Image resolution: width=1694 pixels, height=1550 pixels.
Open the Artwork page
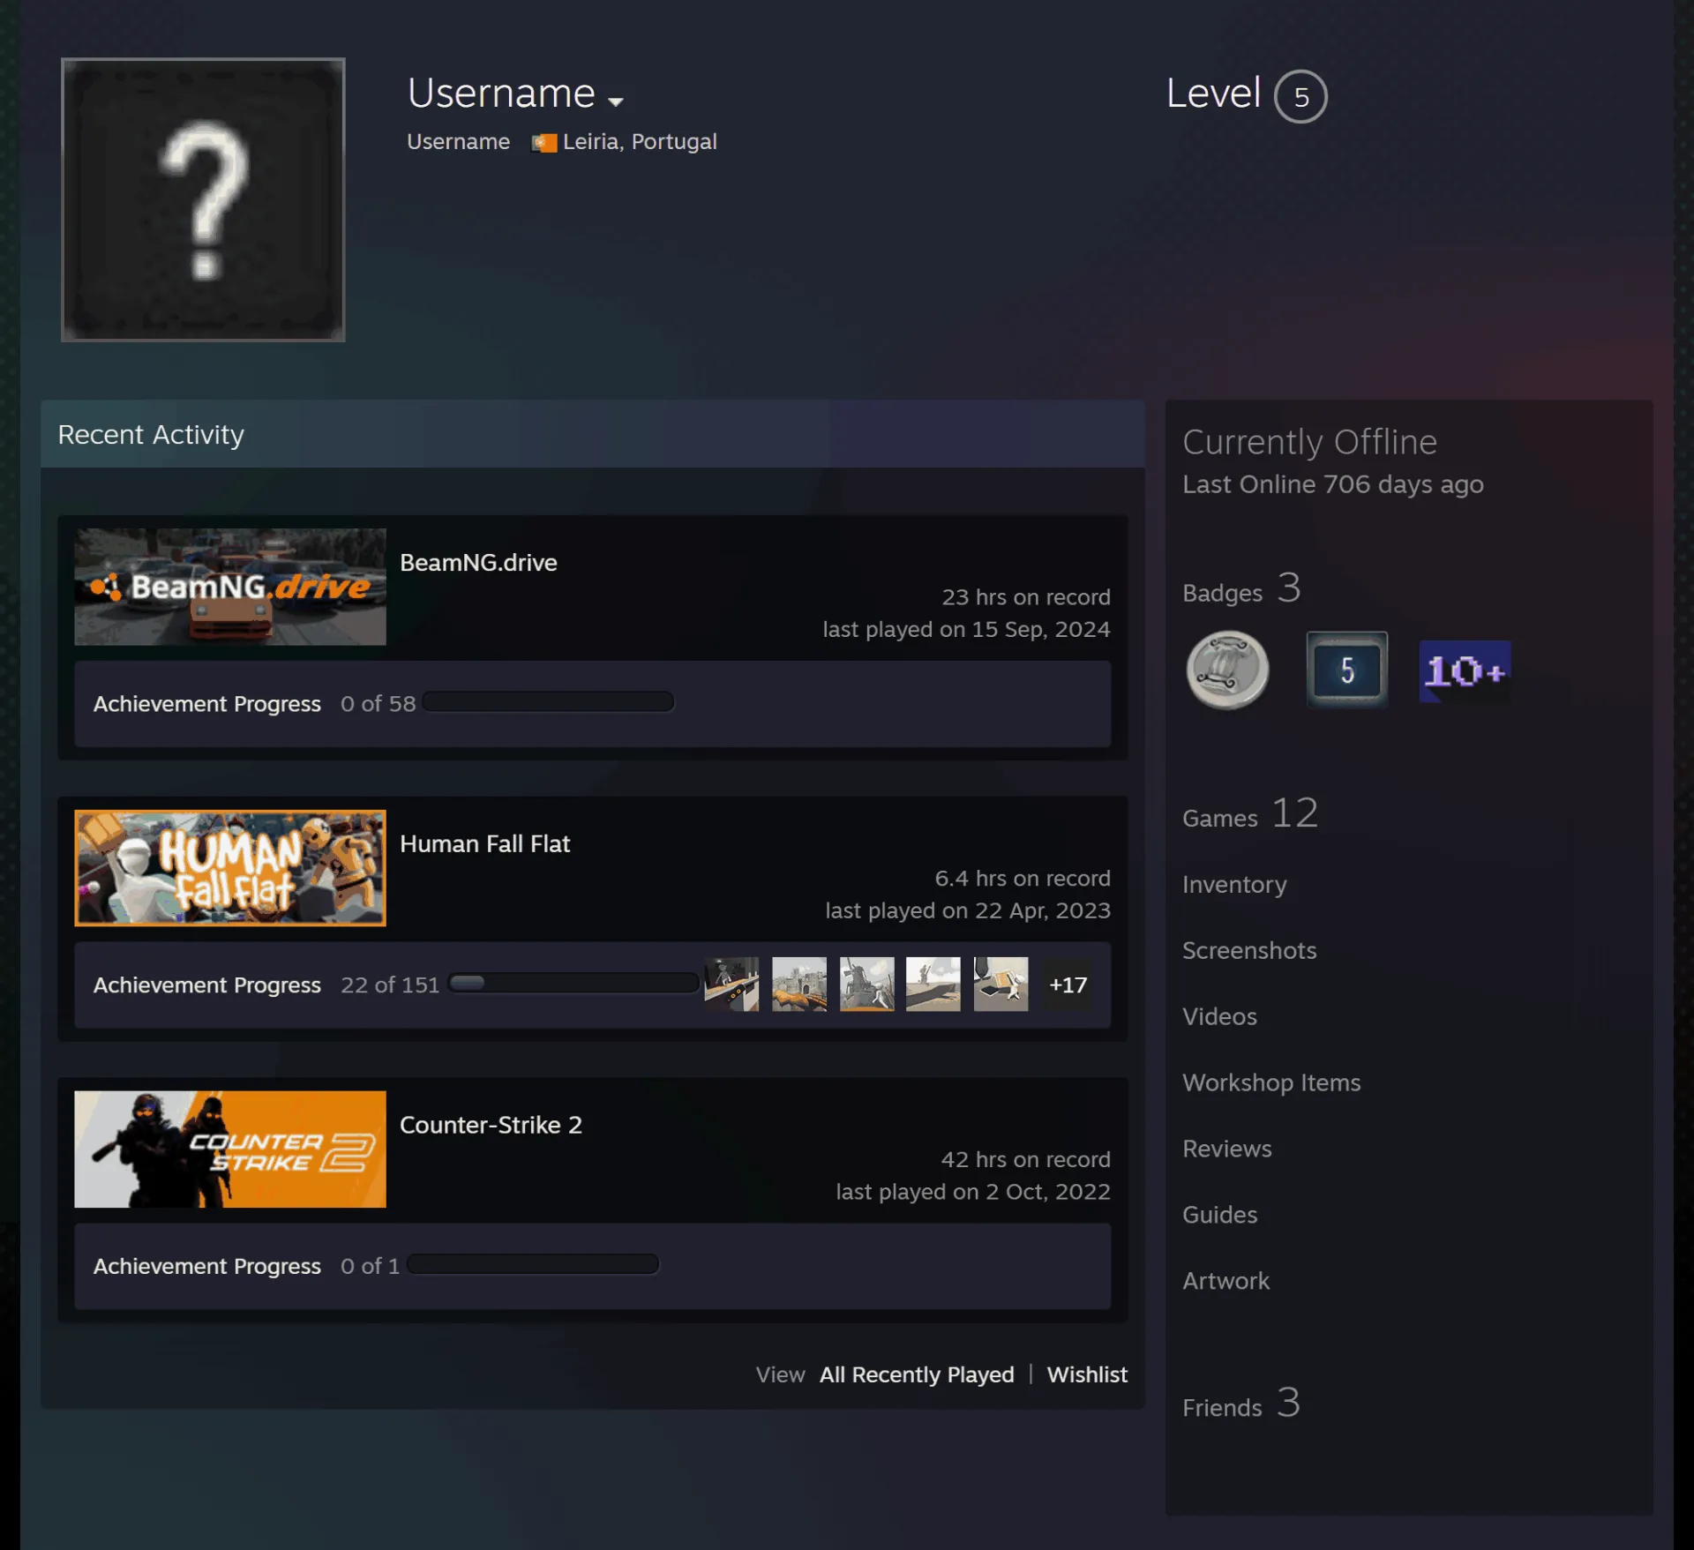pyautogui.click(x=1226, y=1282)
